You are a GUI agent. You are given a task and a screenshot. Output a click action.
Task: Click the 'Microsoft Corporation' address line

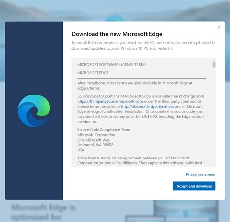coord(96,135)
